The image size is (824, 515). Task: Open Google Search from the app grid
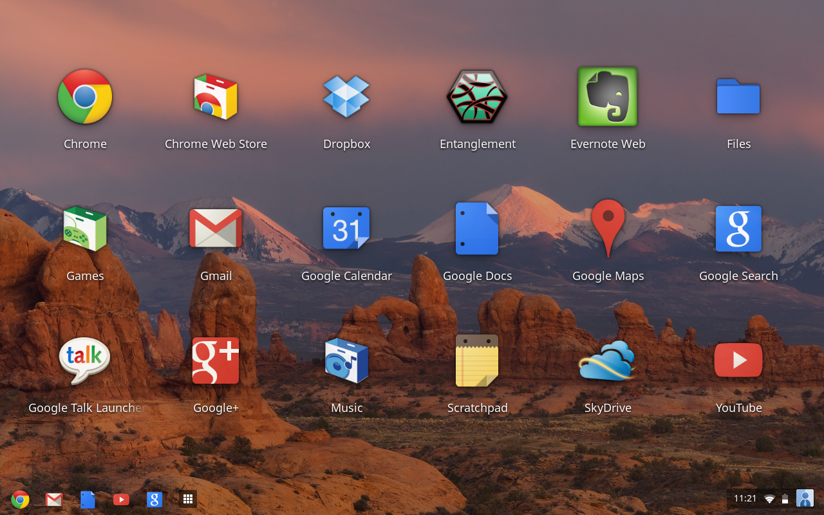pyautogui.click(x=738, y=229)
